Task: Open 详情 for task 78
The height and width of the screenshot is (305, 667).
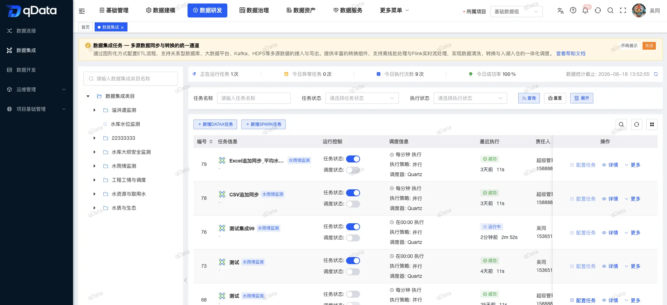Action: [610, 199]
